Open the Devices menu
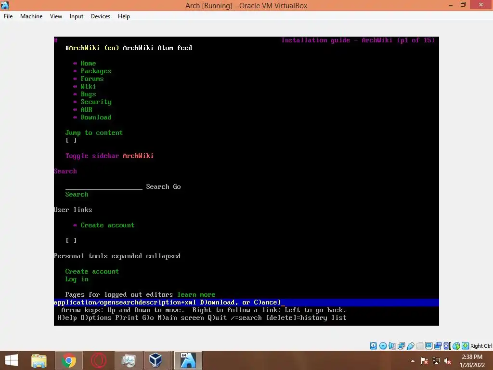Viewport: 493px width, 370px height. [x=101, y=16]
